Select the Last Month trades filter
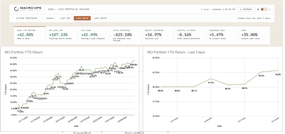The width and height of the screenshot is (285, 134). point(100,18)
